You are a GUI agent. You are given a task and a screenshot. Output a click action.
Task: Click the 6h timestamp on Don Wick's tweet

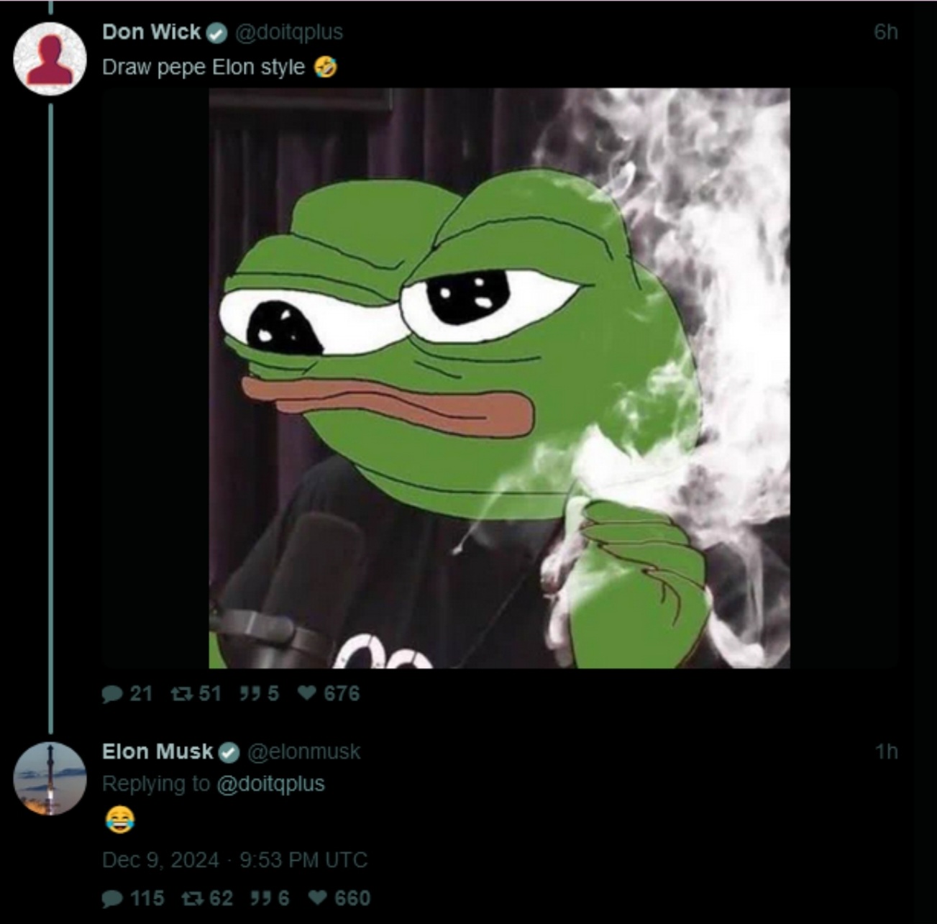point(886,32)
